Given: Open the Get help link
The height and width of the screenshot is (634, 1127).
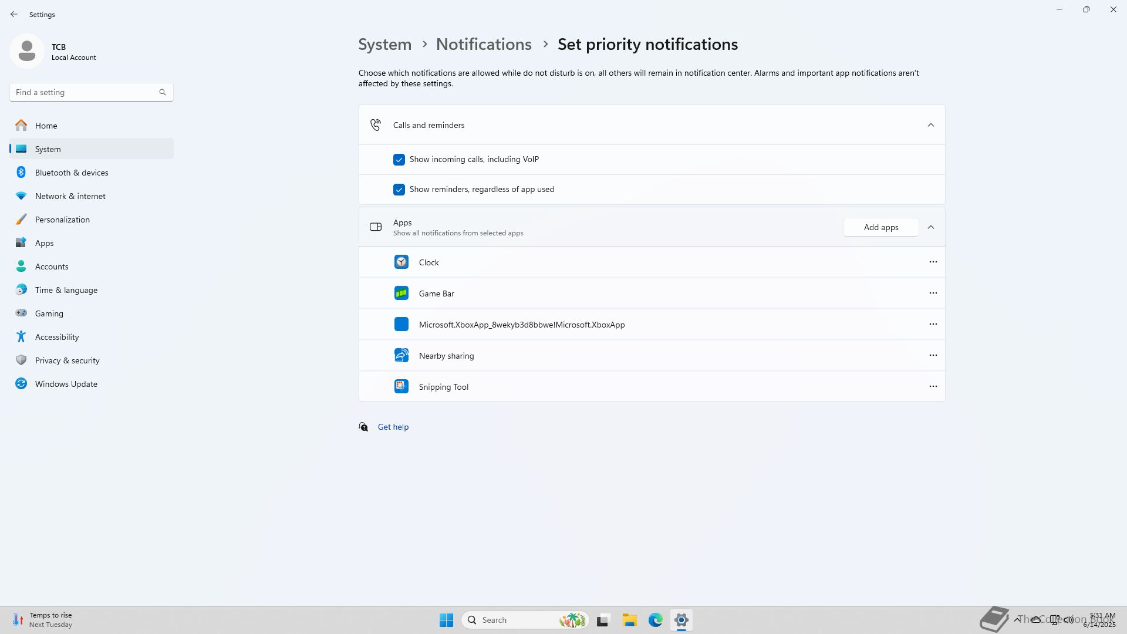Looking at the screenshot, I should pyautogui.click(x=393, y=427).
